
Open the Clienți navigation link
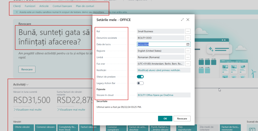17,6
